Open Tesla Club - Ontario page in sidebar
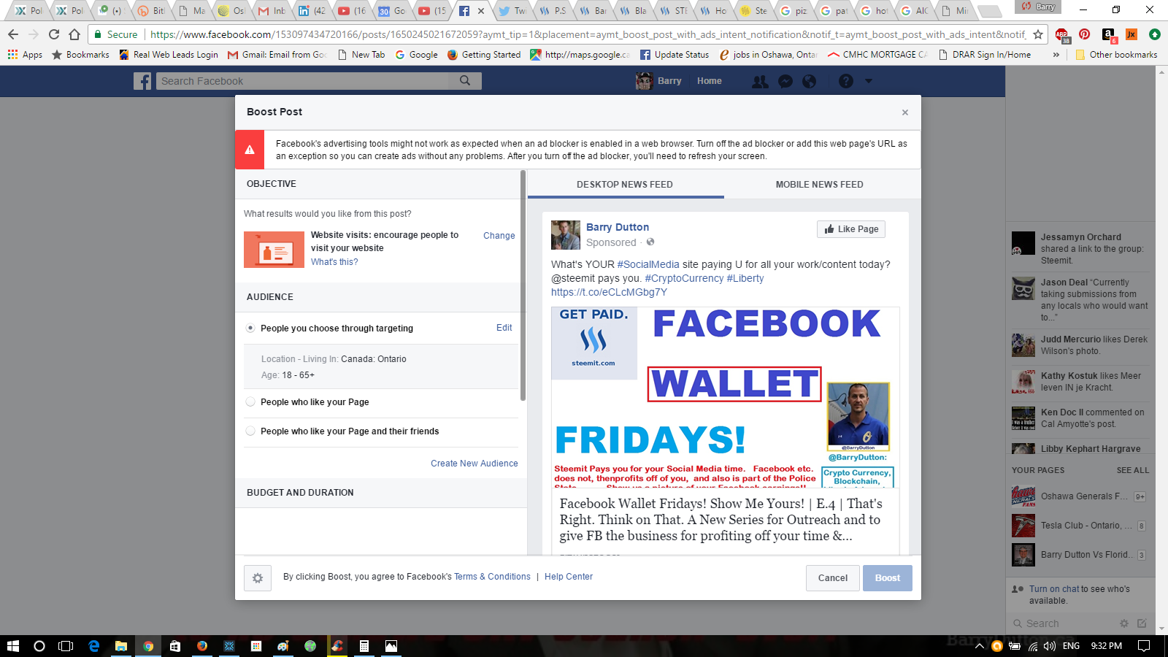Screen dimensions: 1168x657 (1079, 526)
